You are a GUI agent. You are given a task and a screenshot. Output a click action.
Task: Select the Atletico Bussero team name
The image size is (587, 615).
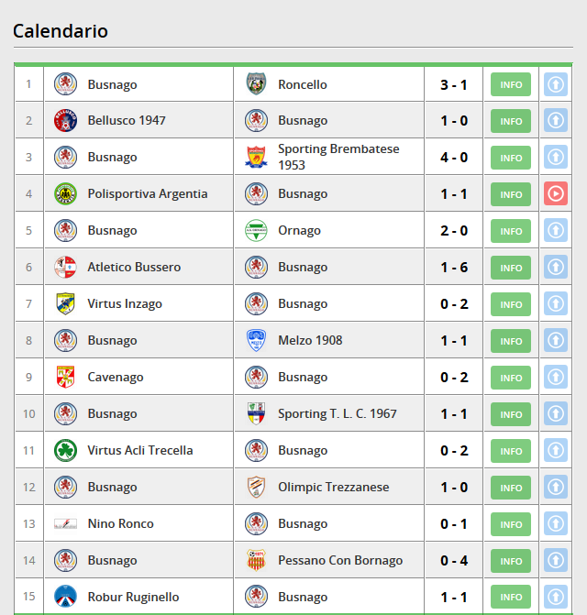click(x=134, y=267)
